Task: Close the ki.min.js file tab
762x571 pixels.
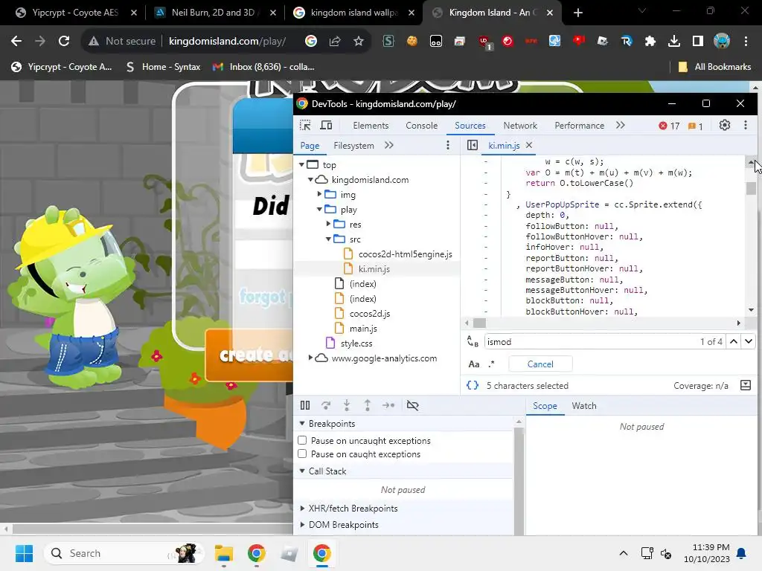Action: coord(529,145)
